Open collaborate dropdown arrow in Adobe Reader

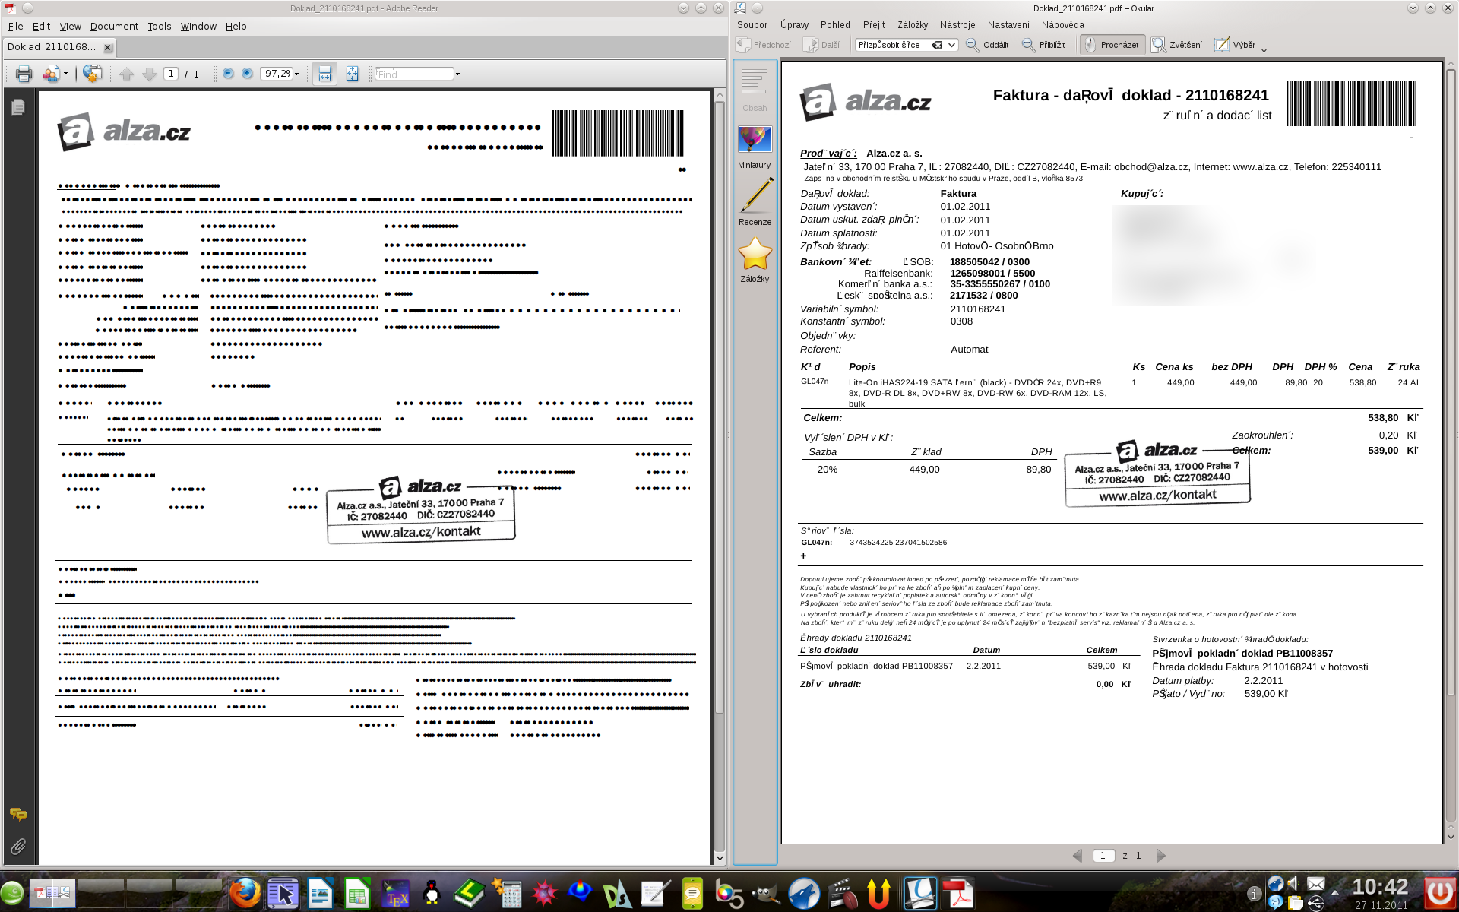(65, 74)
